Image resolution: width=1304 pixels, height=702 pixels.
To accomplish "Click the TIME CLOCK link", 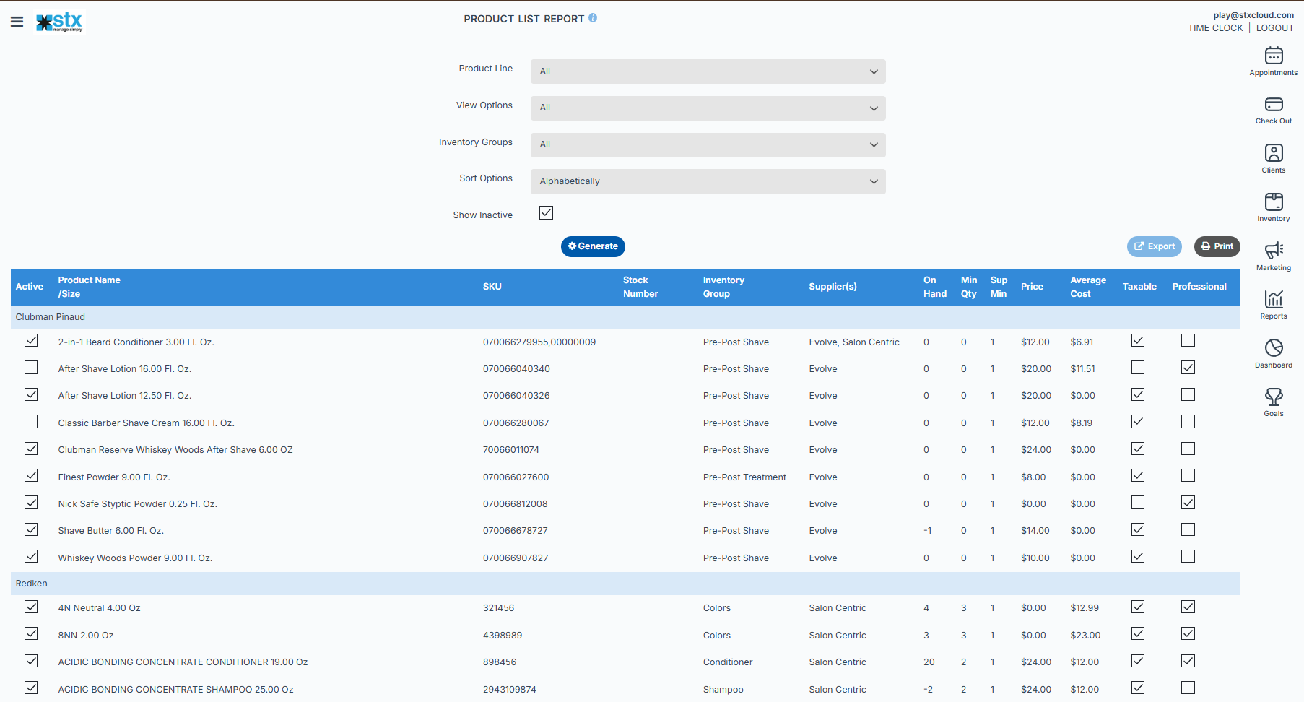I will click(1215, 28).
